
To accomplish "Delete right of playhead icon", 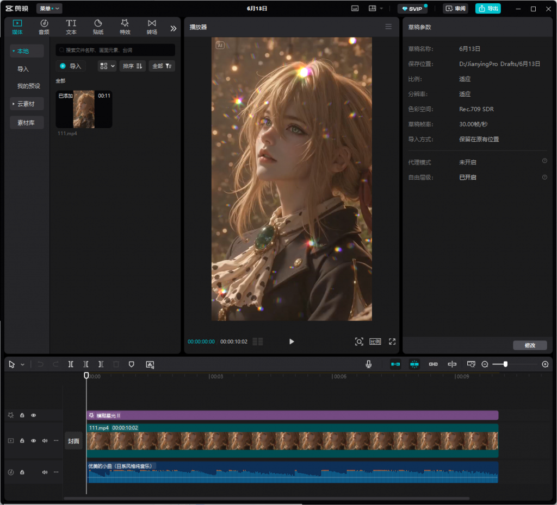I will tap(101, 364).
